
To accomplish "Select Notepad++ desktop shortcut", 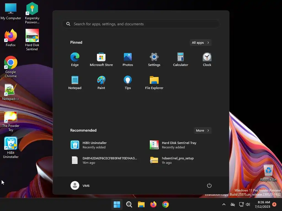I will point(11,92).
